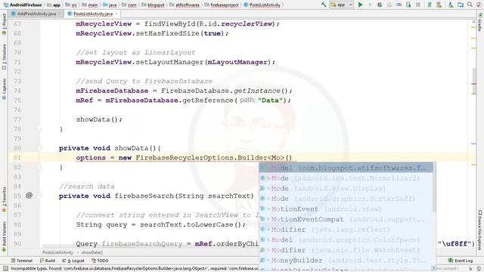Viewport: 484px width, 272px height.
Task: Click main folder in navigation bar
Action: (x=90, y=5)
